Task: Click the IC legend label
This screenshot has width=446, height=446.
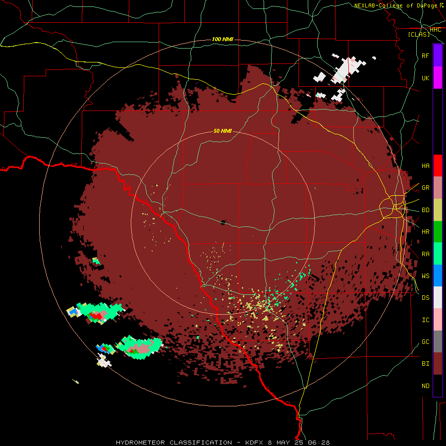Action: pyautogui.click(x=426, y=320)
